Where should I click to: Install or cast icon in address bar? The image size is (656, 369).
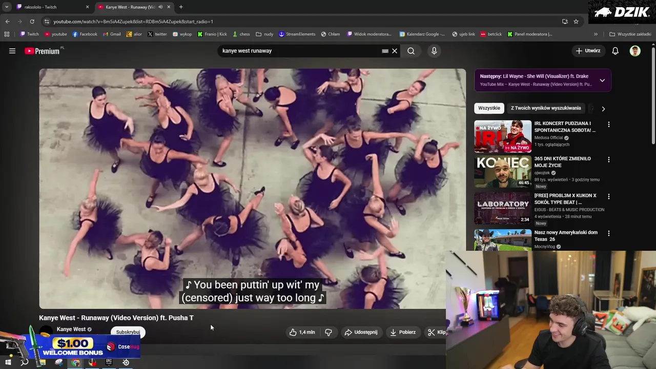coord(565,22)
